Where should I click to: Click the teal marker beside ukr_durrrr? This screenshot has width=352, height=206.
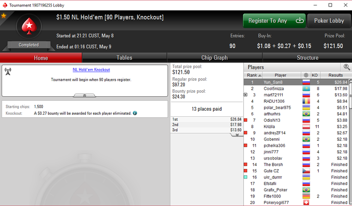(x=245, y=177)
